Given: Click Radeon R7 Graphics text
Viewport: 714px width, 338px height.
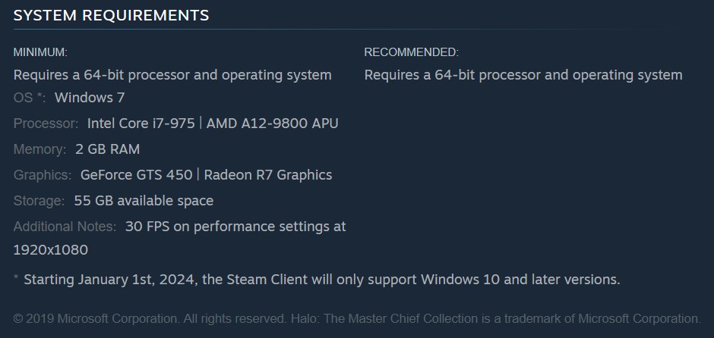Looking at the screenshot, I should [x=267, y=175].
